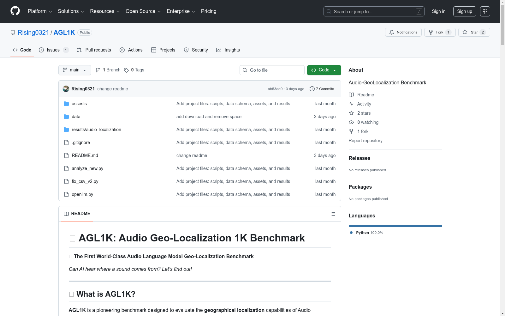Select the README tab header

[77, 214]
